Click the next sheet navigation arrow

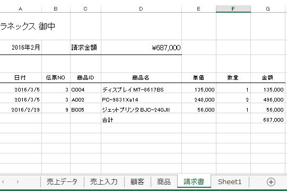[18, 181]
